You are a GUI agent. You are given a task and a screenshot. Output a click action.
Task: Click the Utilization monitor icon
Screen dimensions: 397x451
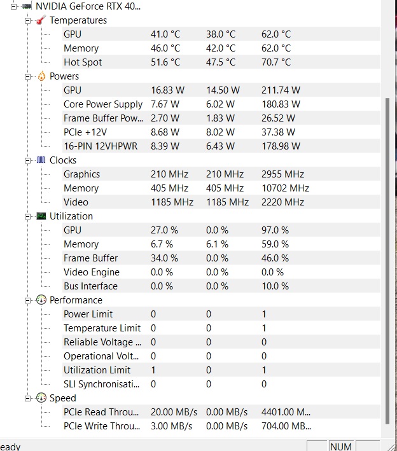click(x=41, y=216)
